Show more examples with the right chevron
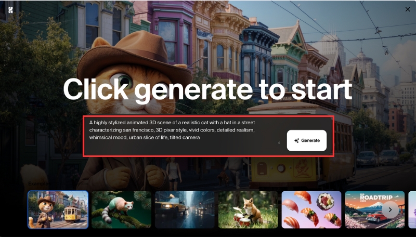This screenshot has height=237, width=416. click(390, 209)
